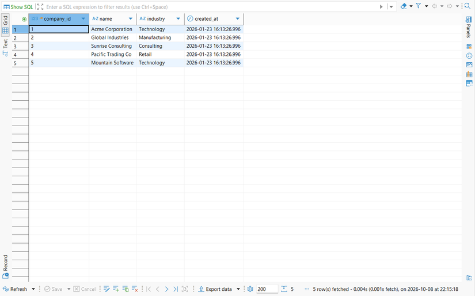Image resolution: width=475 pixels, height=296 pixels.
Task: Click the refresh-search icon at the top right
Action: click(x=467, y=6)
